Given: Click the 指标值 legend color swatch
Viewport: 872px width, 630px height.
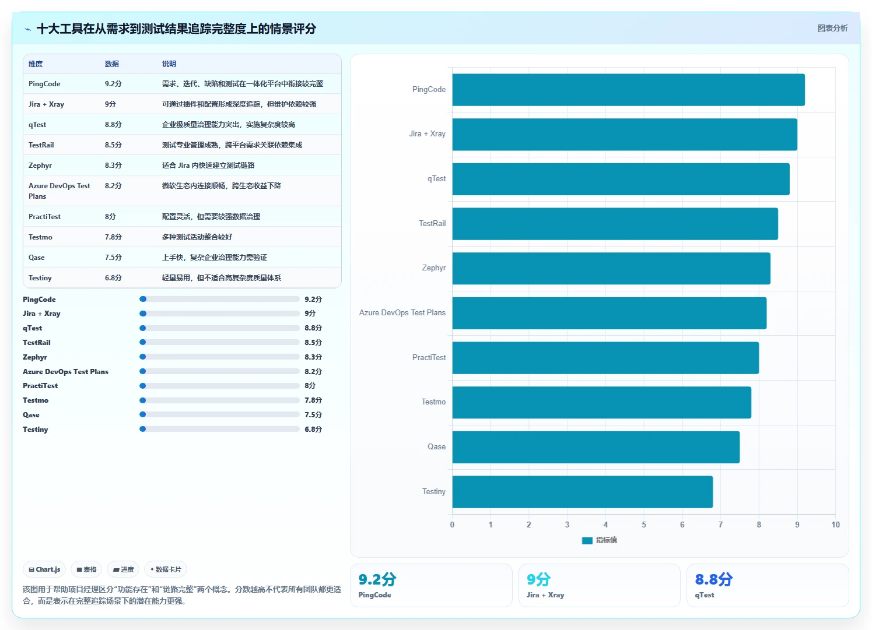Looking at the screenshot, I should (587, 541).
